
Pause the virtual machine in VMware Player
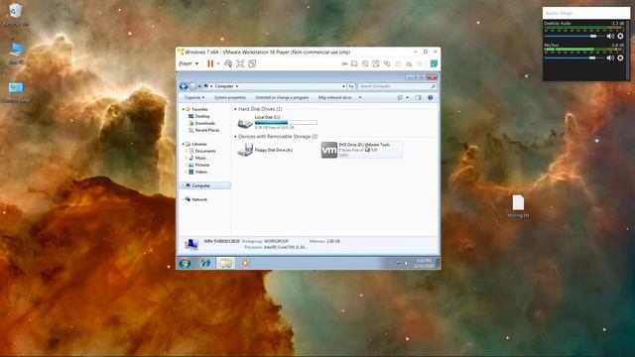click(210, 63)
